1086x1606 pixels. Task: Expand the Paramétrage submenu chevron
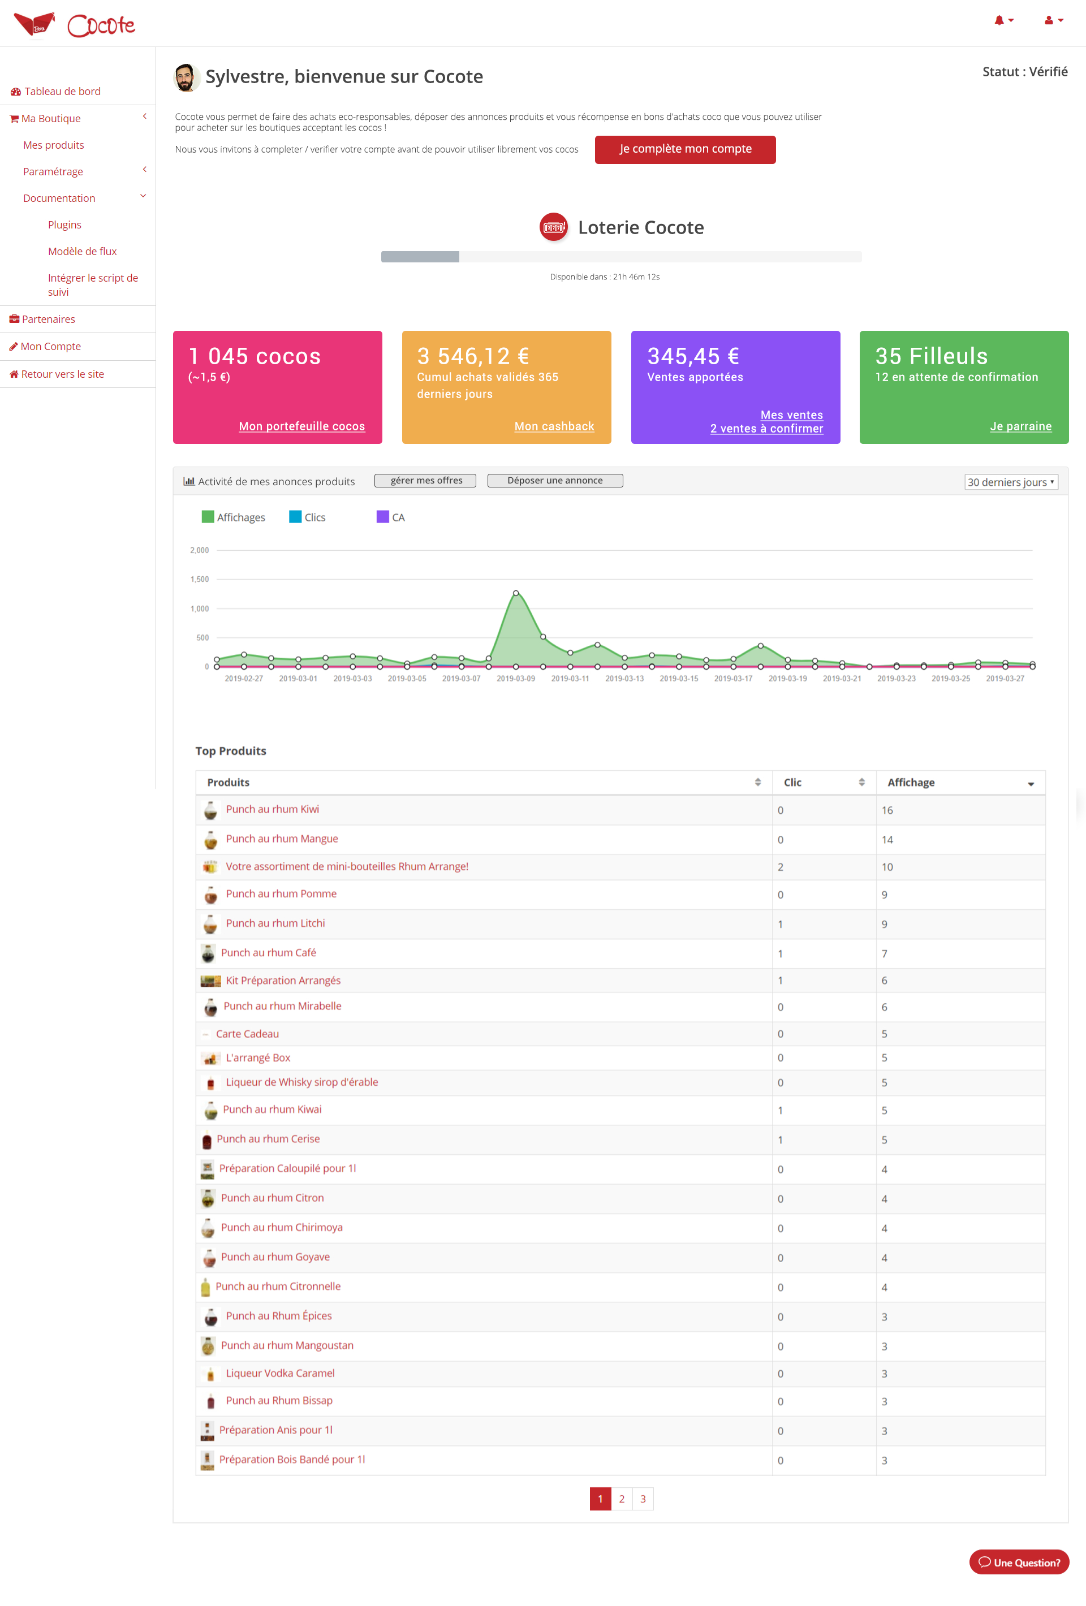tap(144, 170)
